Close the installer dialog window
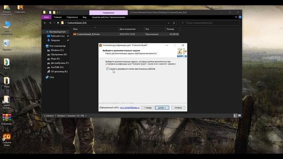This screenshot has width=283, height=159. point(183,45)
